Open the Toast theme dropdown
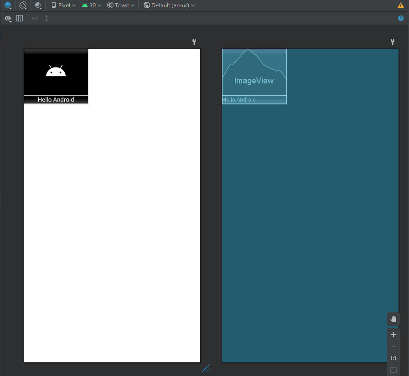The height and width of the screenshot is (376, 409). 121,5
